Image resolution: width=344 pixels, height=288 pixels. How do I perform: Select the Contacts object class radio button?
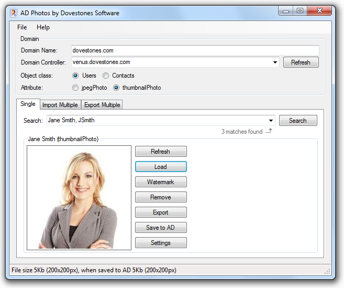[x=106, y=76]
